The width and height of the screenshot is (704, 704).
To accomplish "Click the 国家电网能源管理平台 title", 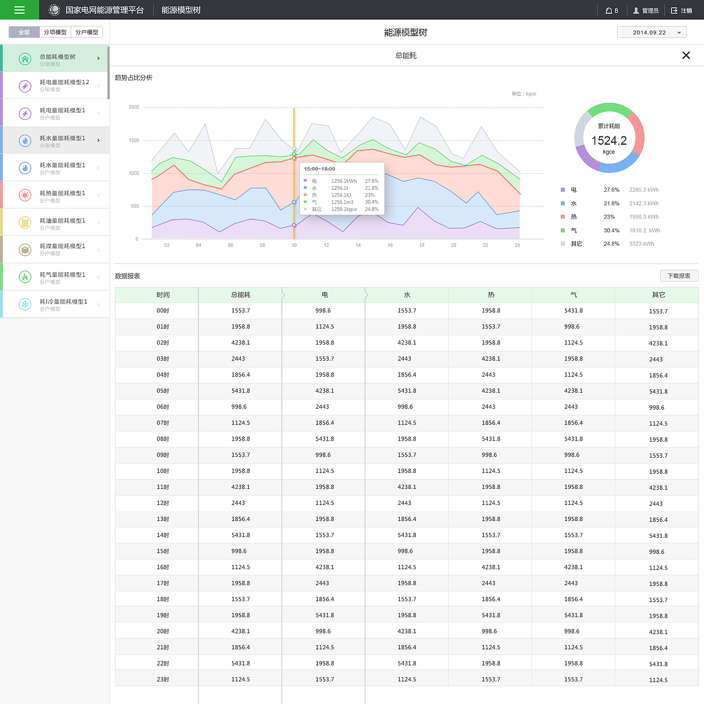I will 105,10.
